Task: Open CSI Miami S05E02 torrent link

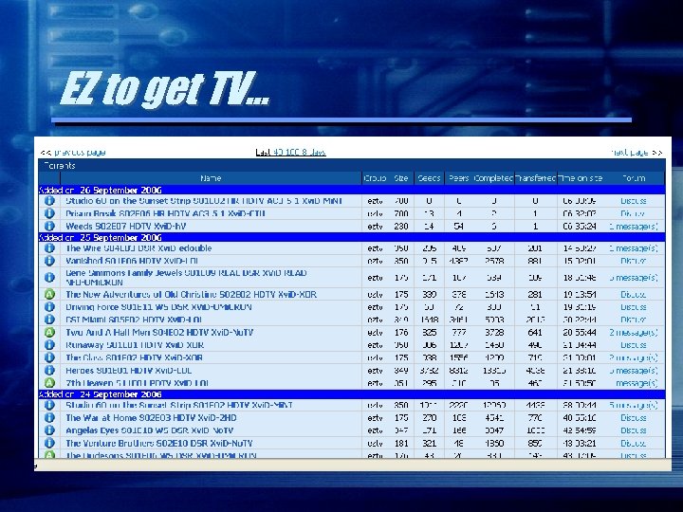Action: [x=134, y=320]
